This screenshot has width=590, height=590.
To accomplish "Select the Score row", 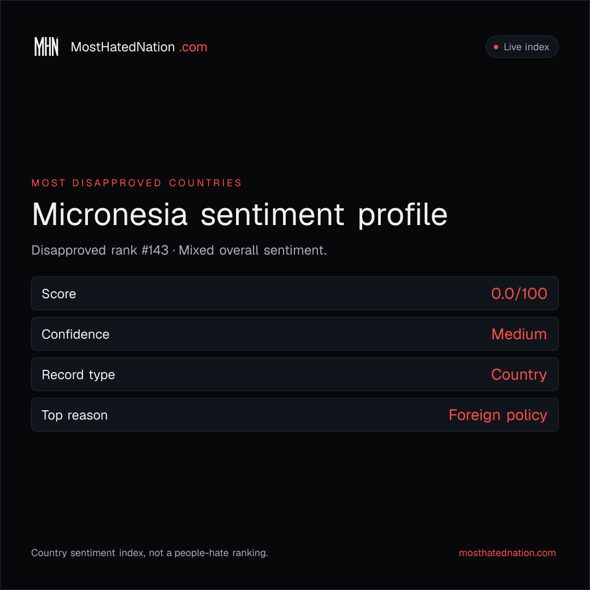I will pyautogui.click(x=295, y=293).
